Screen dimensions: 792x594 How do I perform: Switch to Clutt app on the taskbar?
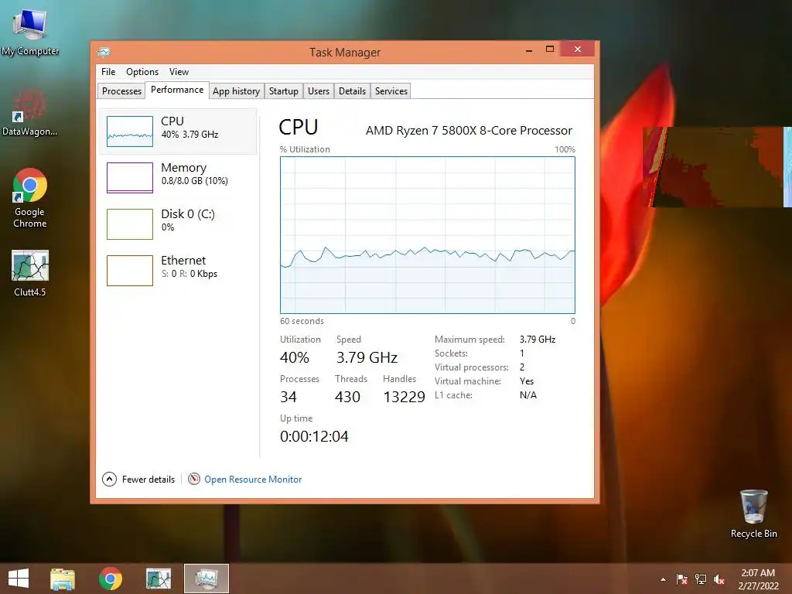[x=158, y=579]
